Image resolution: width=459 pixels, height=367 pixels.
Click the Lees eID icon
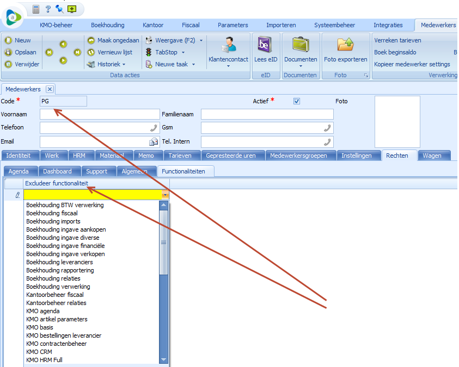click(265, 45)
